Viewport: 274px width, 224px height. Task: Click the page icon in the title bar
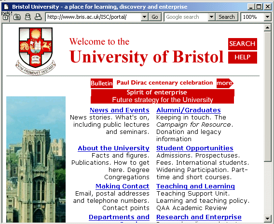6,7
